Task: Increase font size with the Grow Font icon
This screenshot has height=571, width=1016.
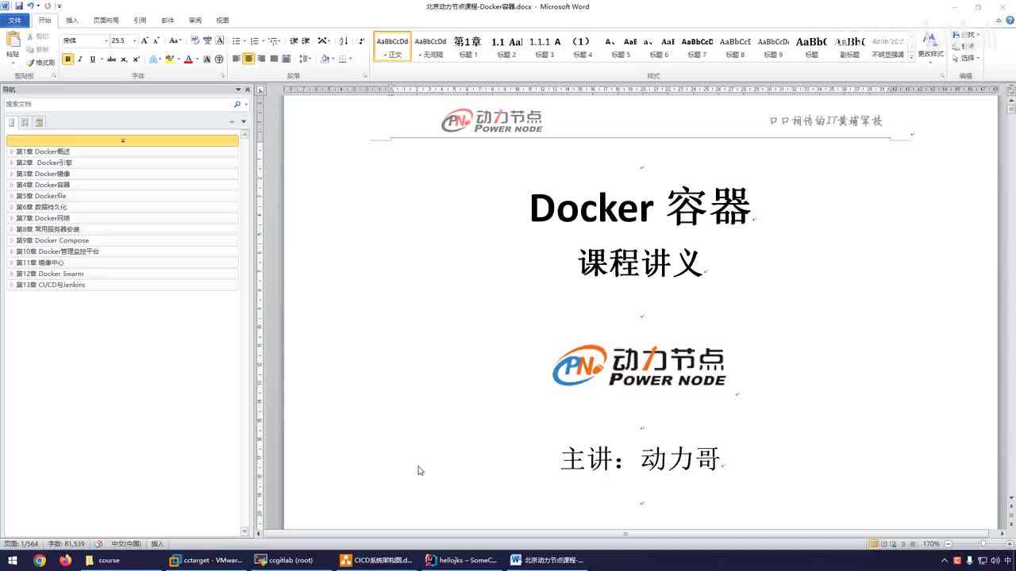Action: (144, 40)
